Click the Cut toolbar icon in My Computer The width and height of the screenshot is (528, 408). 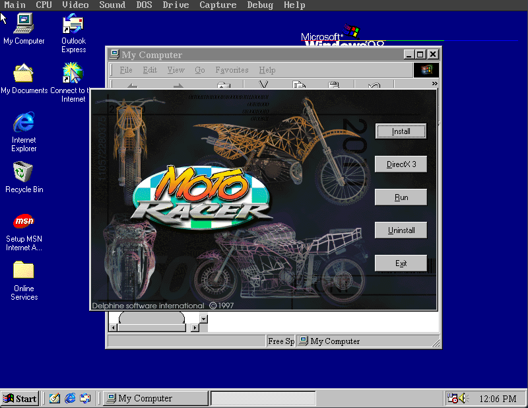tap(263, 85)
